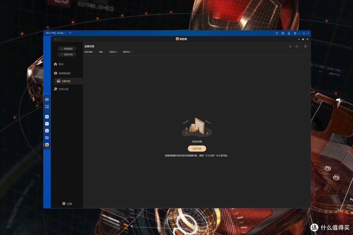Open the apps grid icon in blue dock
353x235 pixels.
pyautogui.click(x=47, y=106)
